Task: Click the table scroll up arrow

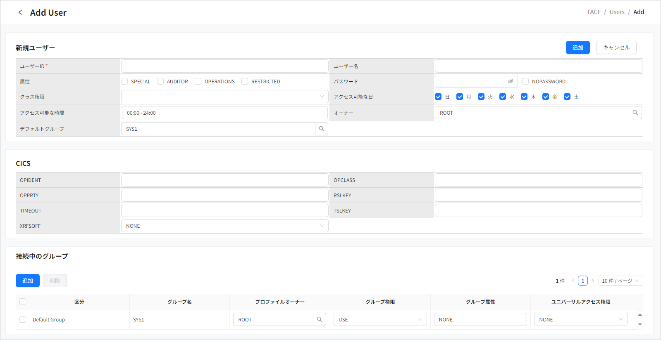Action: pos(640,315)
